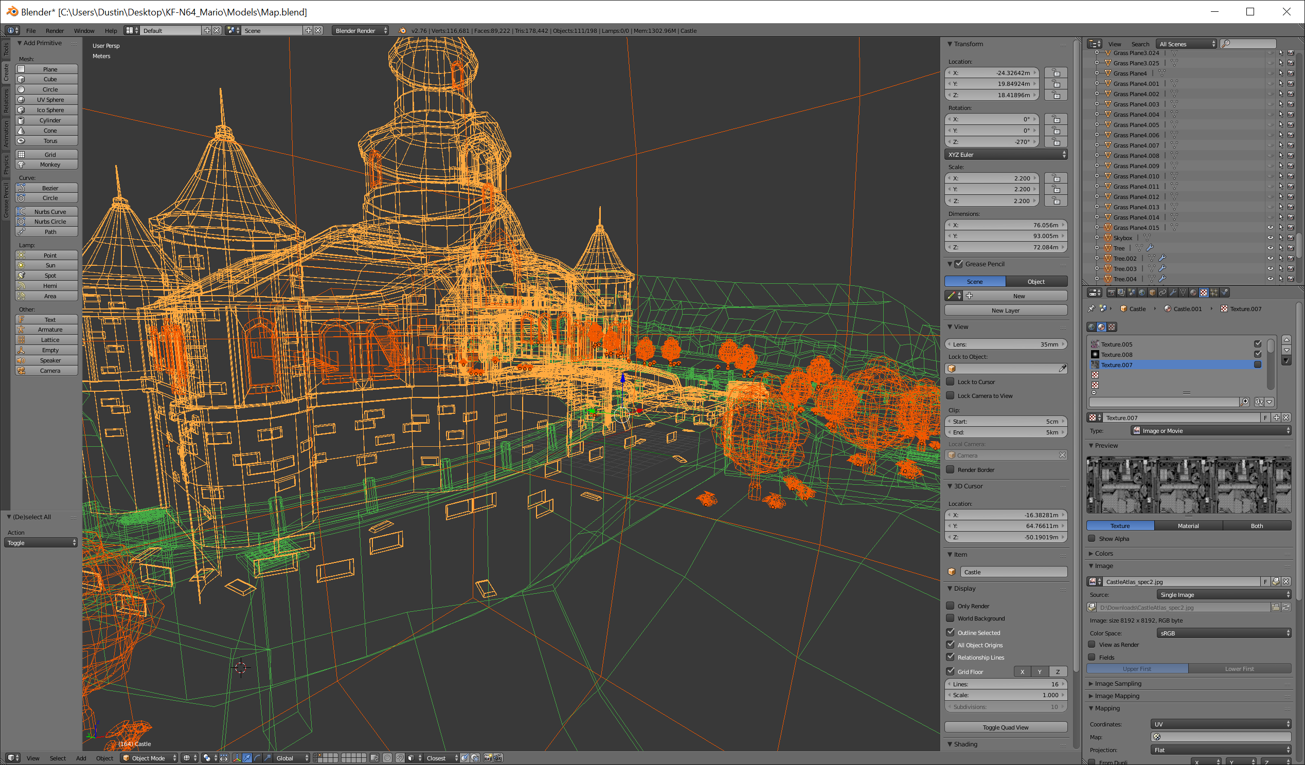Toggle the Relationship Lines checkbox
1305x765 pixels.
[x=951, y=657]
